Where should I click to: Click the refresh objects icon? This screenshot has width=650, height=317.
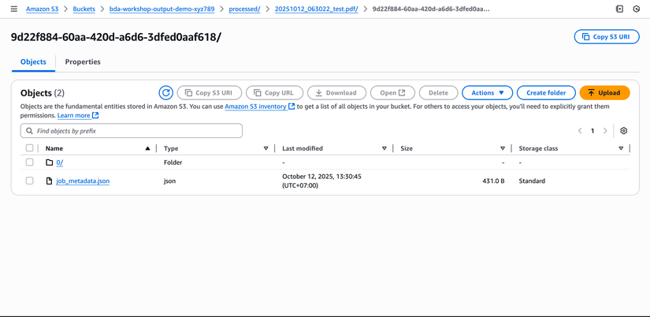tap(165, 93)
